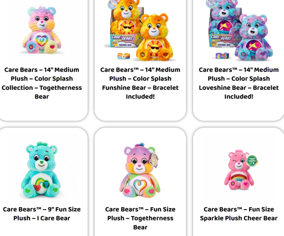Open the pink Cheer Bear plush image
This screenshot has width=284, height=236.
pyautogui.click(x=239, y=170)
